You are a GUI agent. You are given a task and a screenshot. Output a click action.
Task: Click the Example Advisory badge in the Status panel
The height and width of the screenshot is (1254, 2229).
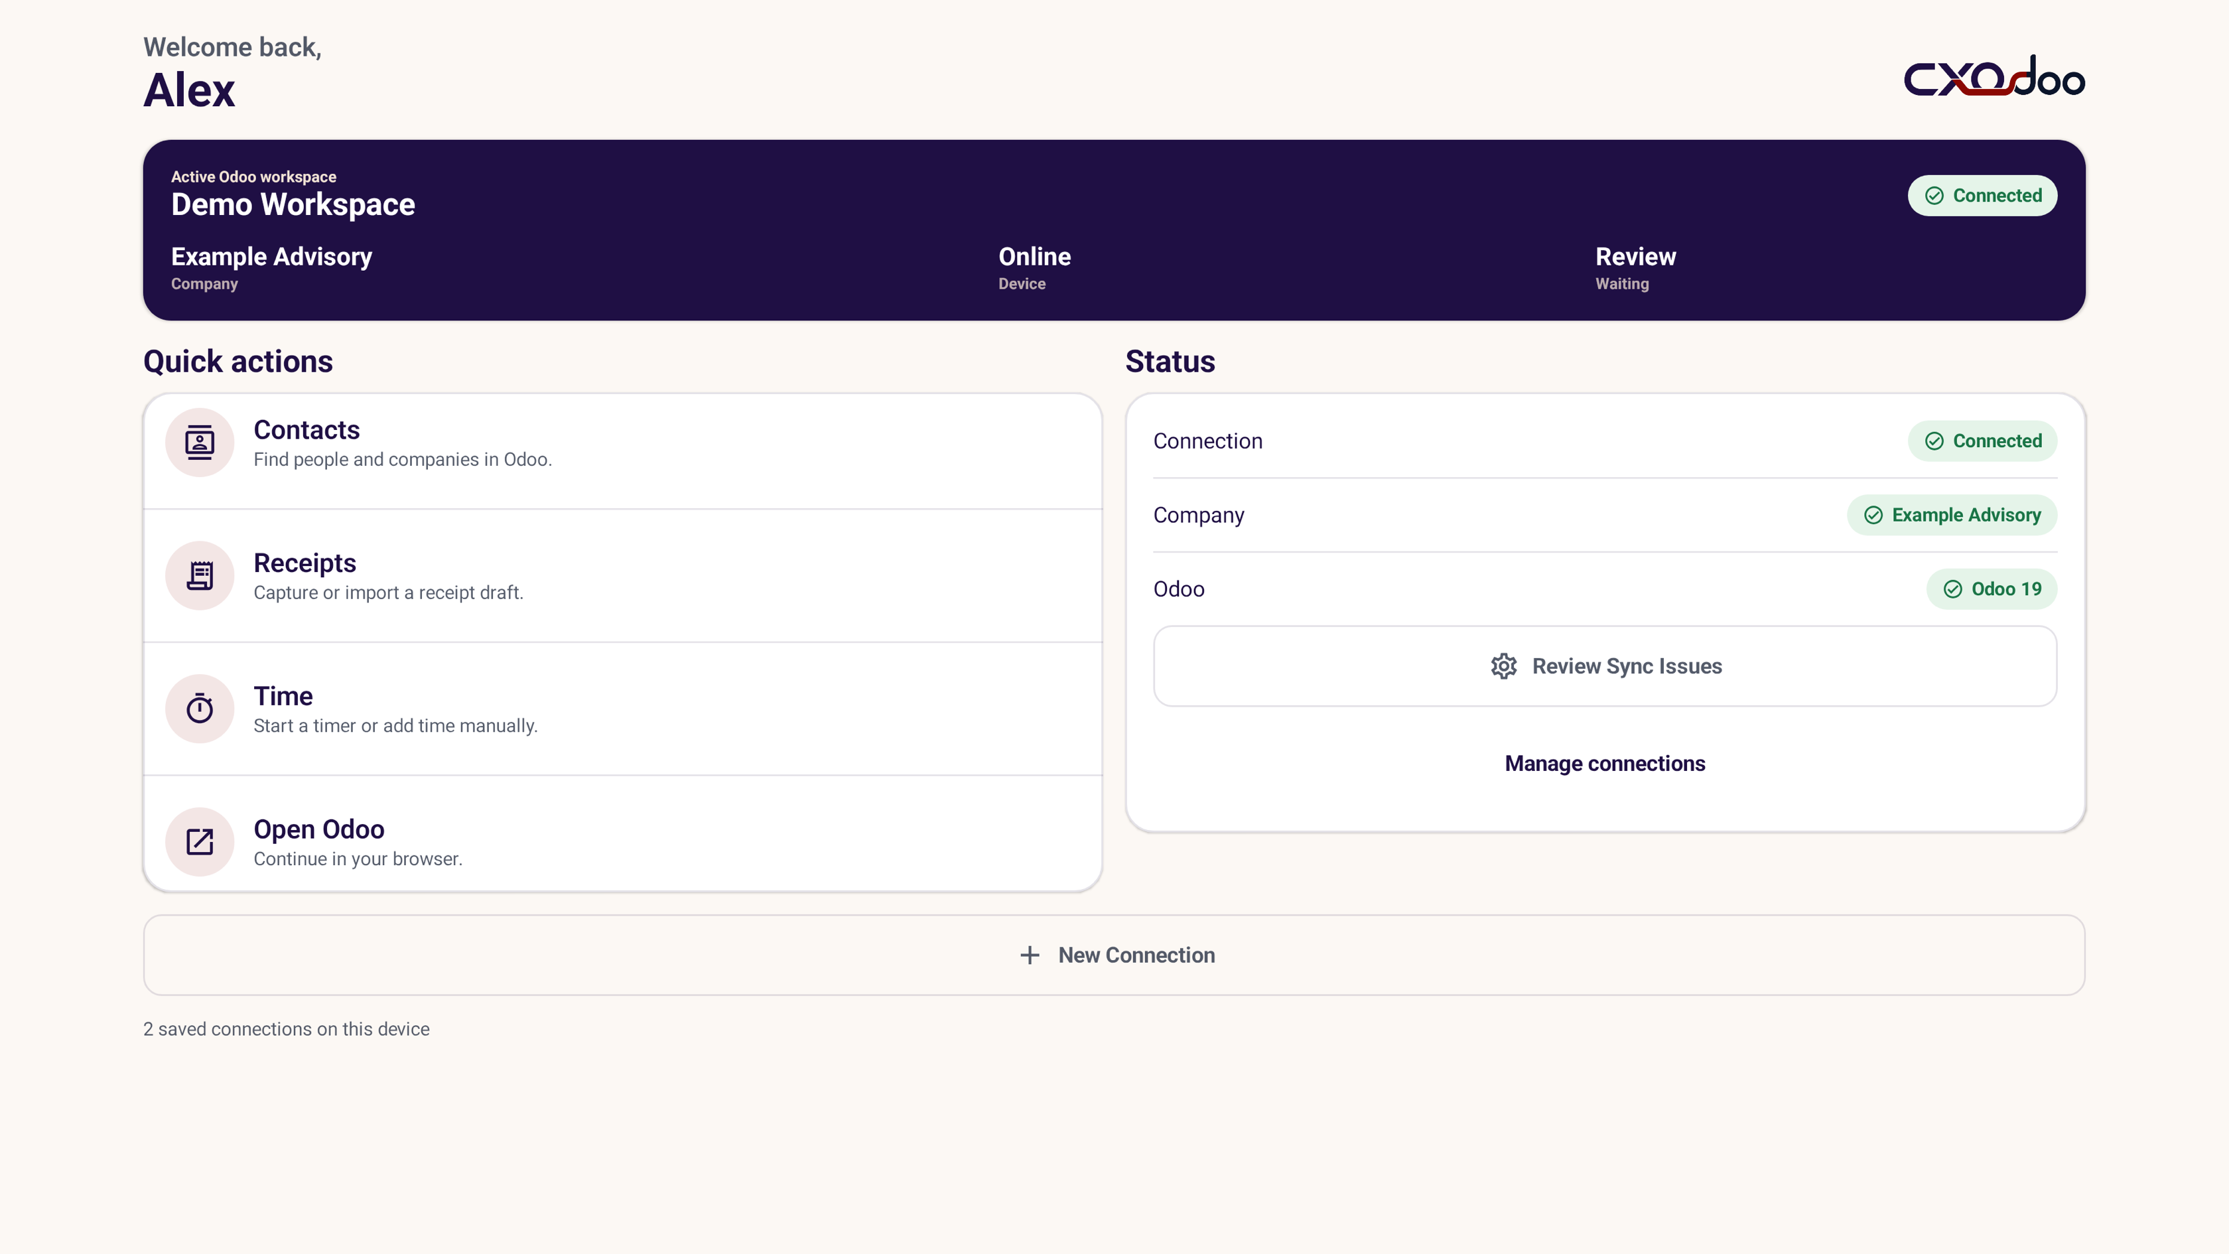(x=1952, y=516)
